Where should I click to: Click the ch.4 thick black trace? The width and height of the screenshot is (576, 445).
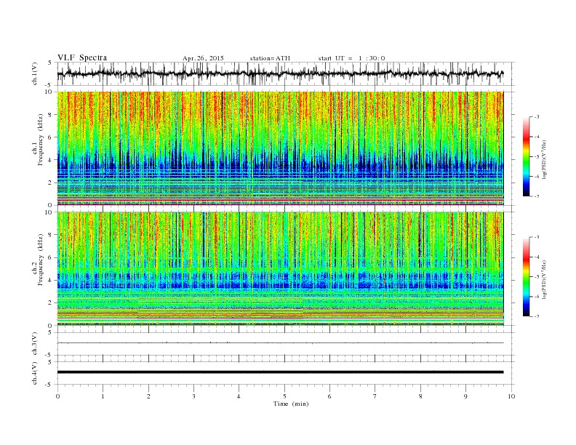click(280, 372)
